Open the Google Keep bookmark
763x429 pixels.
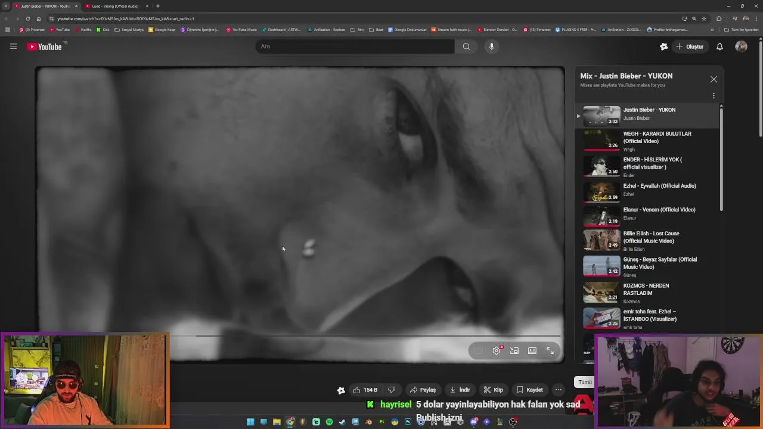click(162, 30)
